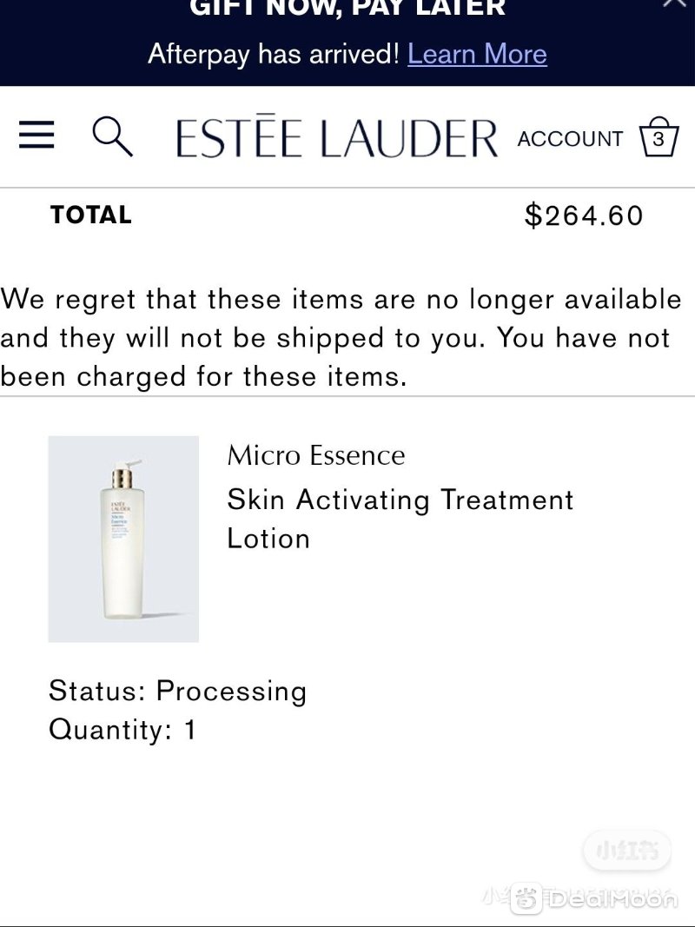Click the $264.60 total amount
The width and height of the screenshot is (695, 927).
point(583,215)
